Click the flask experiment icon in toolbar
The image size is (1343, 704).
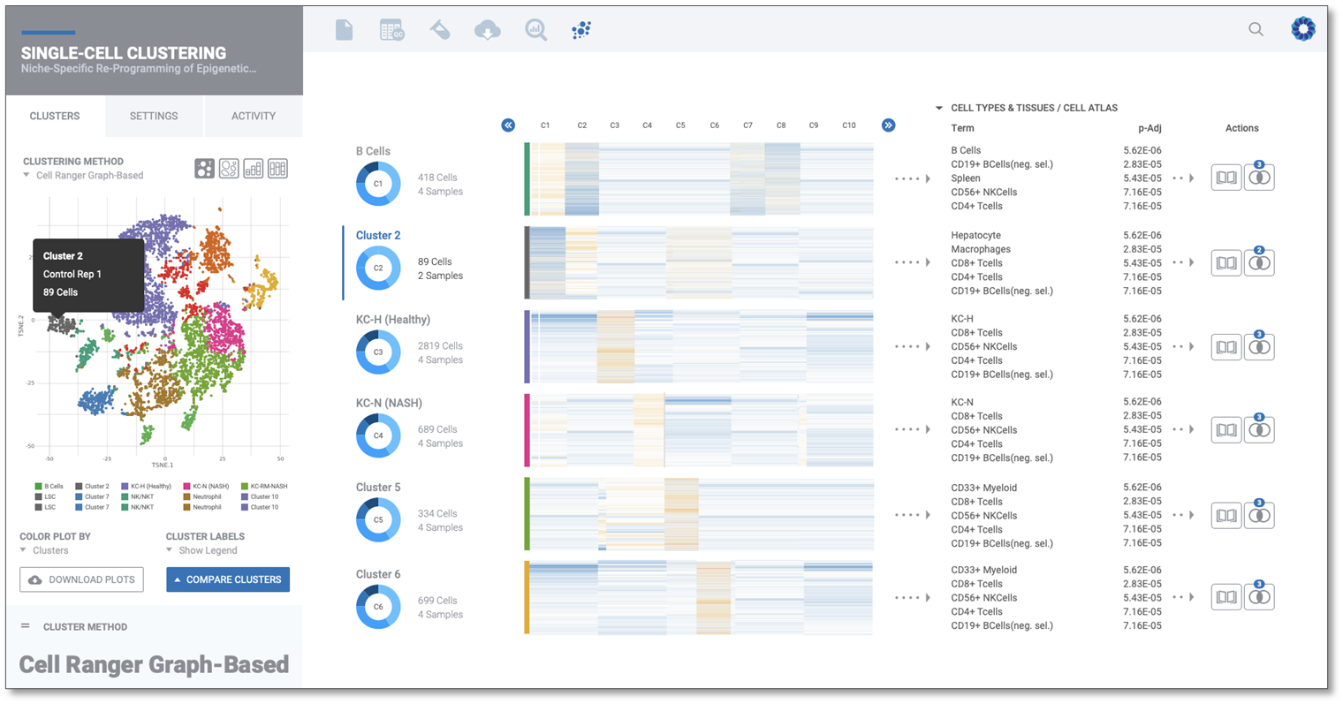pyautogui.click(x=439, y=30)
